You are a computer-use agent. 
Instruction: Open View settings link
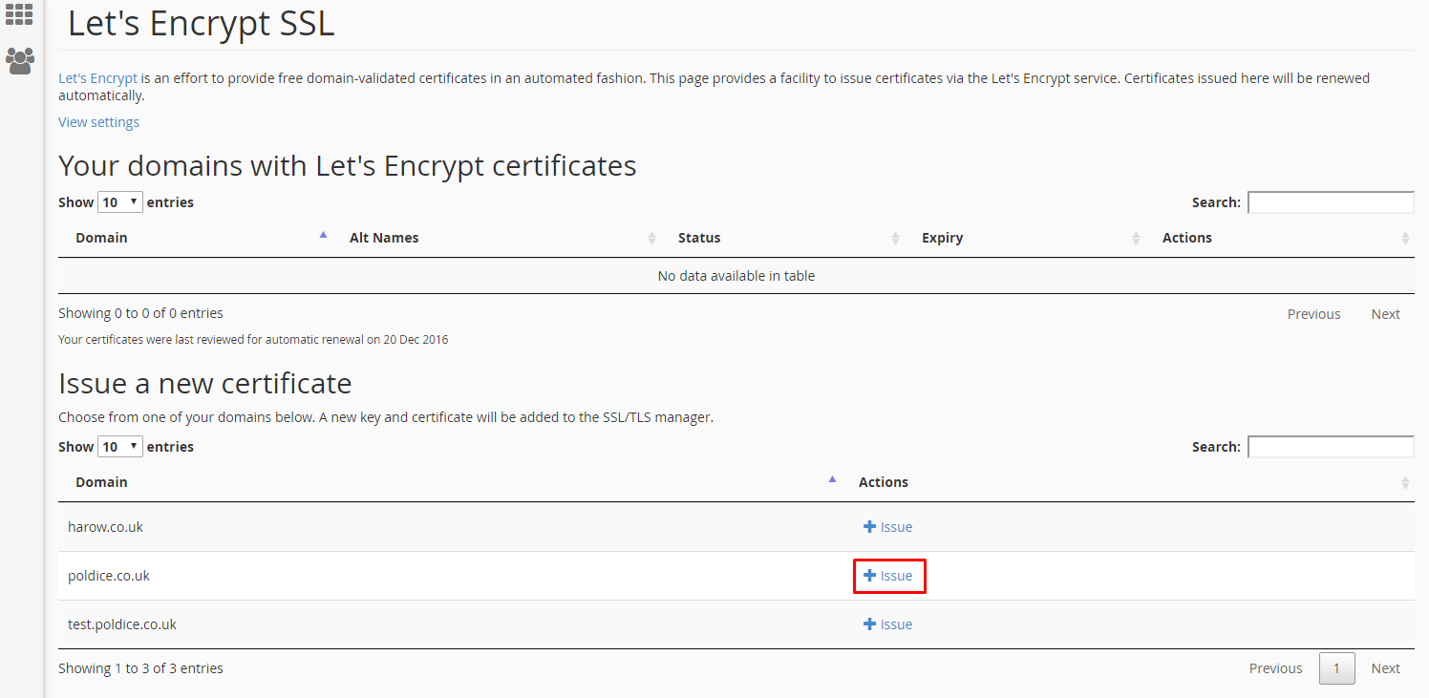pos(98,122)
